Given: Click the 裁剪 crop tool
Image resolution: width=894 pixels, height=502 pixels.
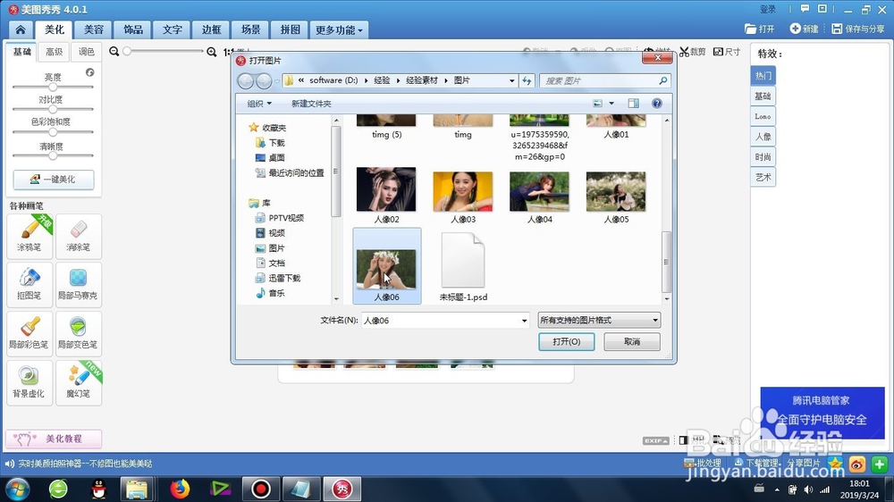Looking at the screenshot, I should click(693, 52).
